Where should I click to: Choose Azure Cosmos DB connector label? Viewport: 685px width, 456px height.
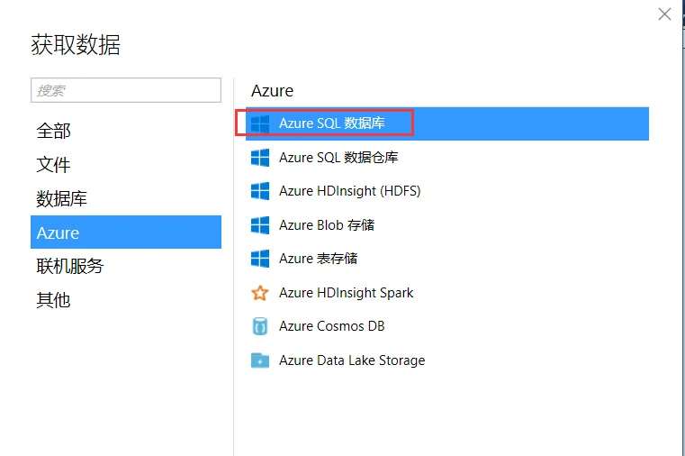coord(332,326)
